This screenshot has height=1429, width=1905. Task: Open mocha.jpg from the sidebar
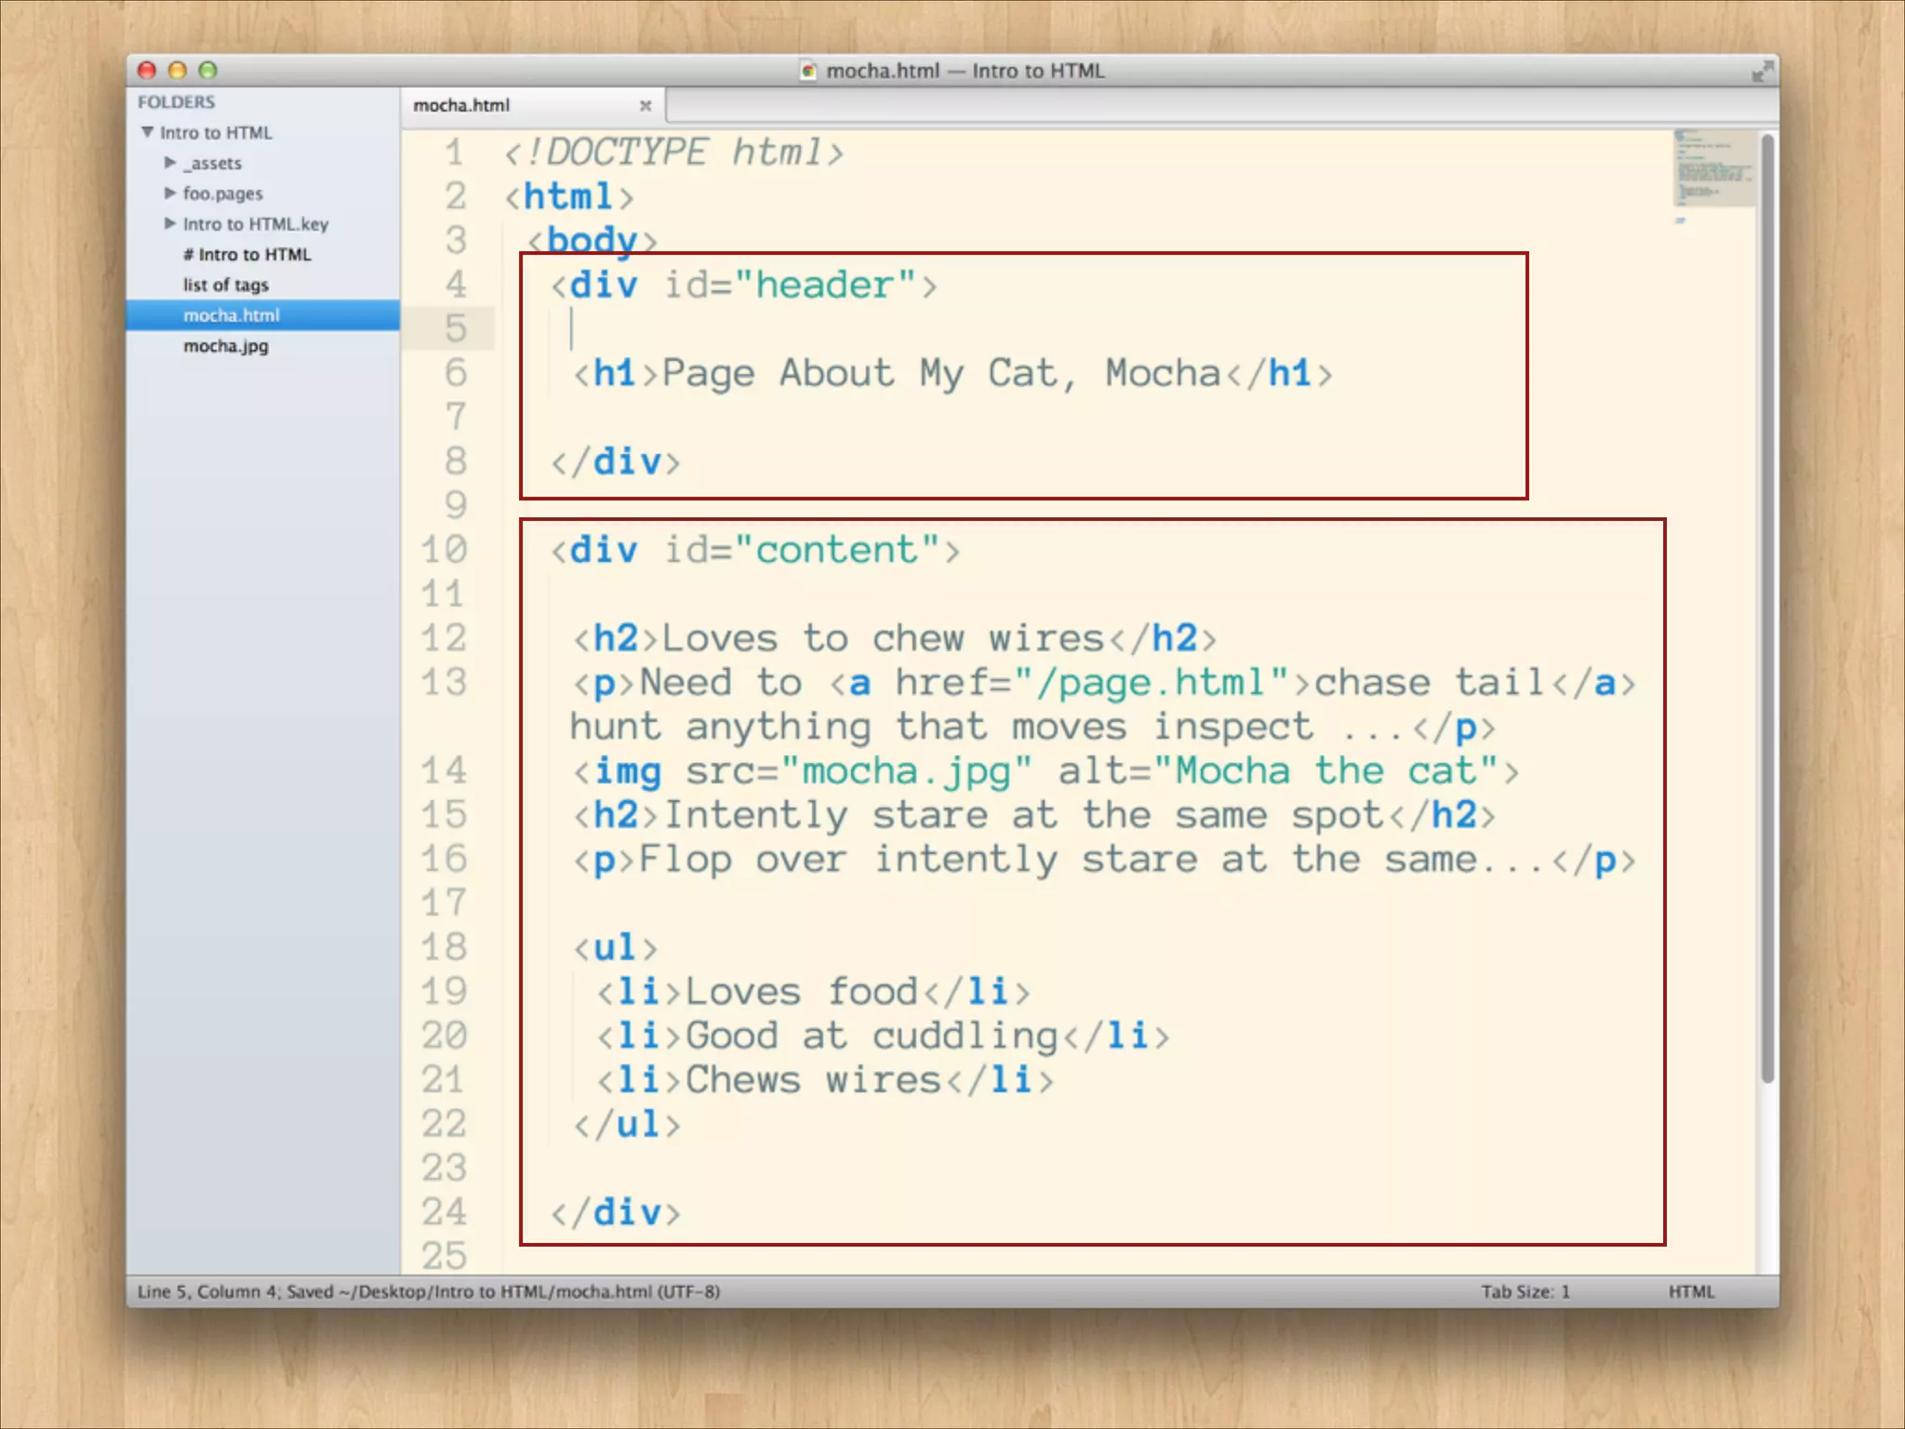[x=226, y=346]
